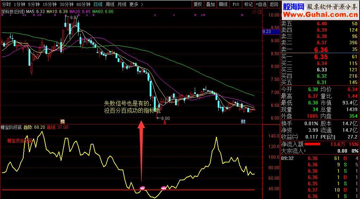This screenshot has width=360, height=199.
Task: Open the 榜 marker badge on the chart
Action: coord(62,121)
